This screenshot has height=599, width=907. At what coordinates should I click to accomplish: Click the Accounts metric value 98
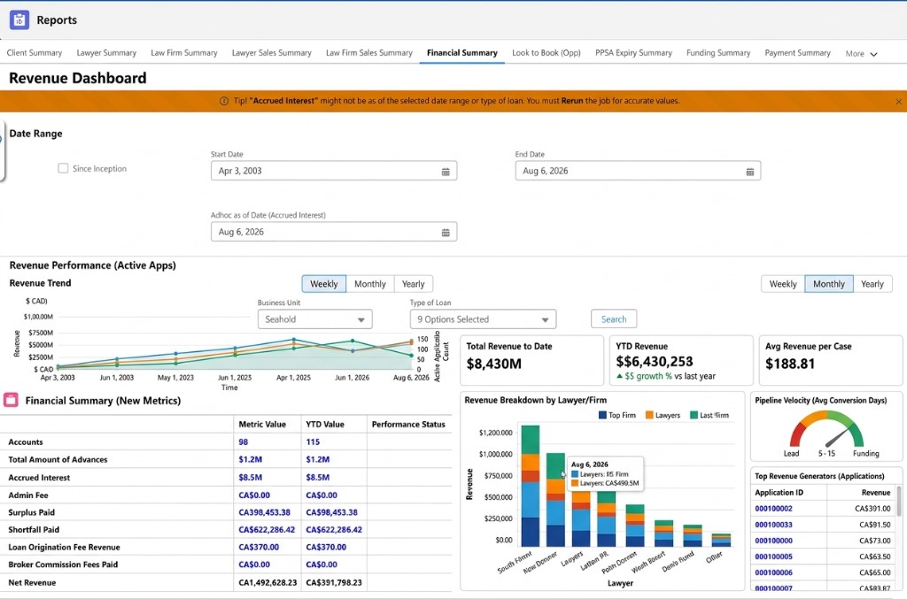[244, 442]
